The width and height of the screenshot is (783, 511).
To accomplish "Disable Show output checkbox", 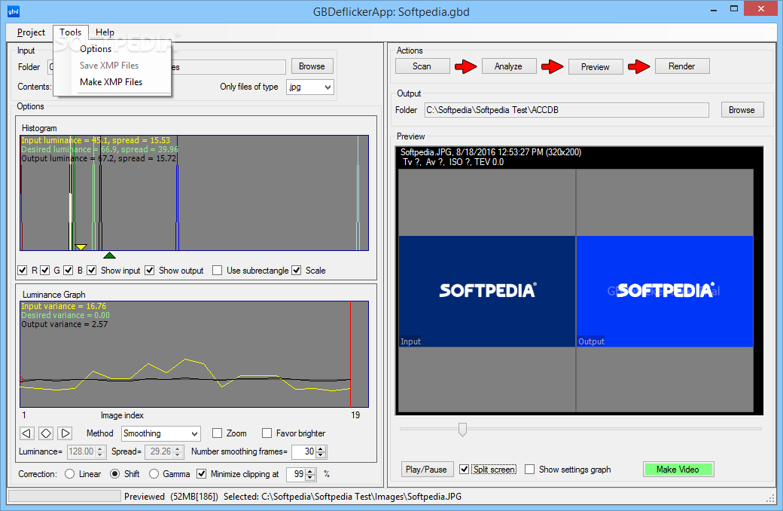I will click(x=149, y=270).
